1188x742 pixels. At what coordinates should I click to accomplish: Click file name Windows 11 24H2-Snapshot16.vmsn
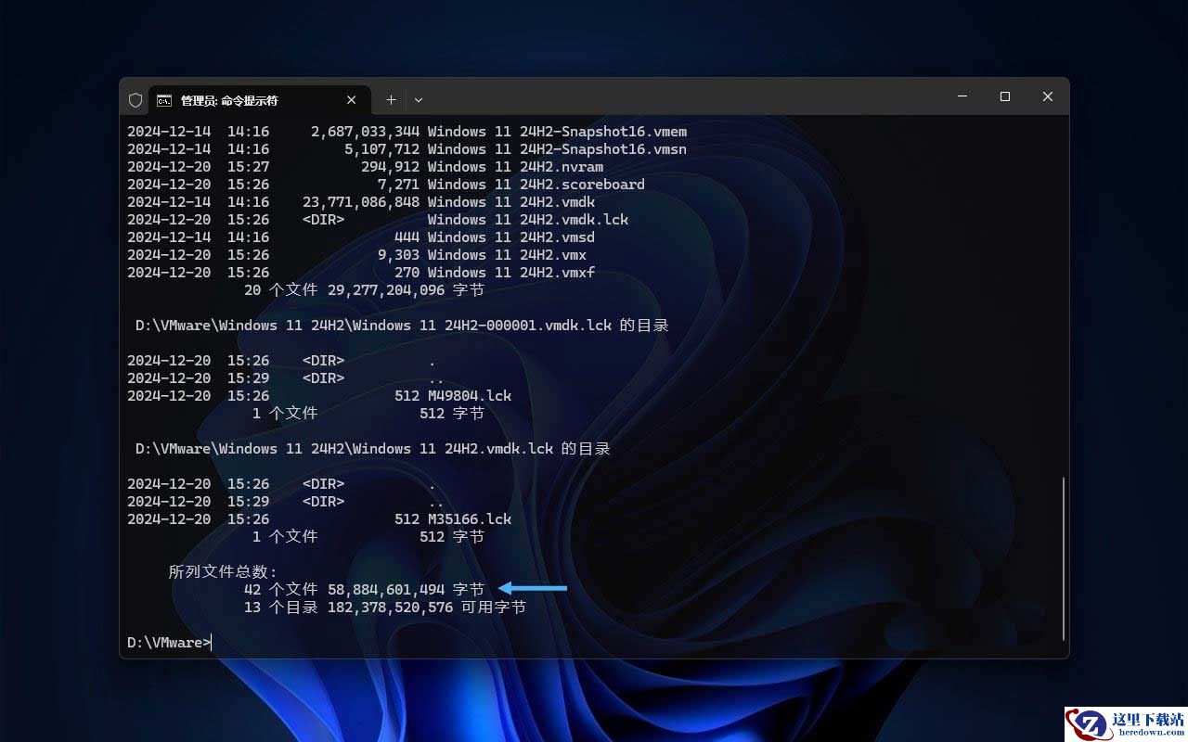[x=557, y=149]
